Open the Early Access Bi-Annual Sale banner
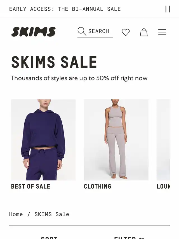 coord(65,9)
